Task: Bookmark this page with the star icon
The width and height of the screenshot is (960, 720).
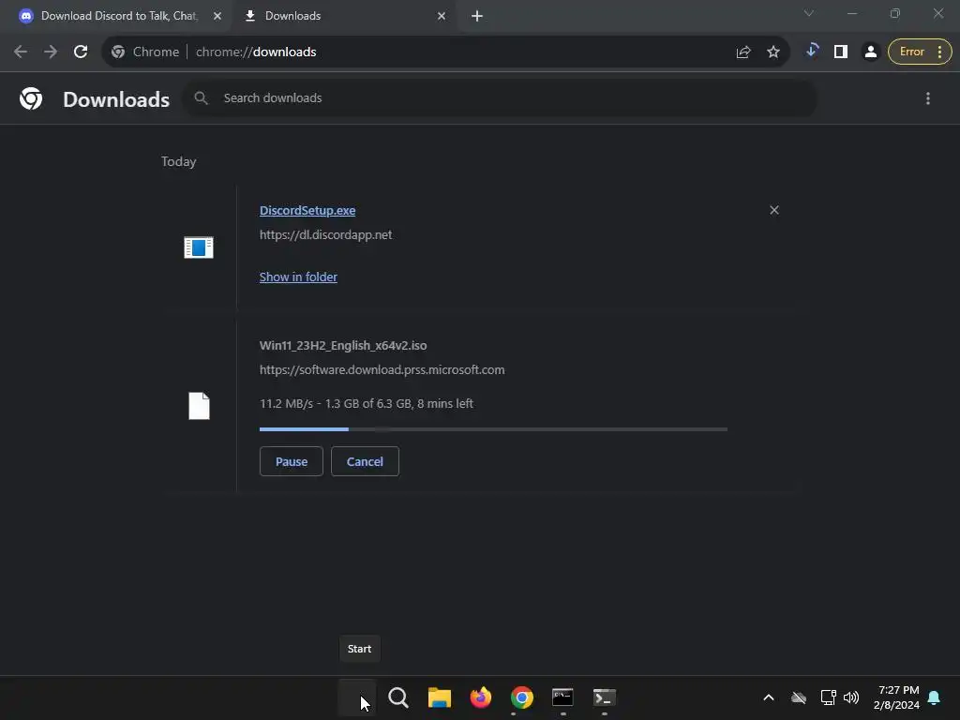Action: (773, 52)
